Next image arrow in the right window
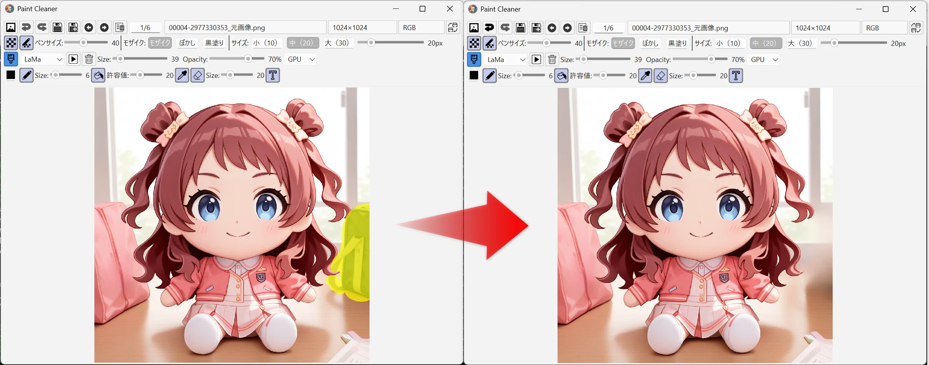This screenshot has width=929, height=365. point(568,28)
